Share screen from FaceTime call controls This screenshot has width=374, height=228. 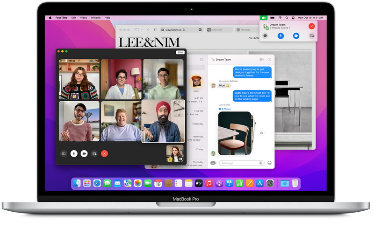(x=94, y=153)
